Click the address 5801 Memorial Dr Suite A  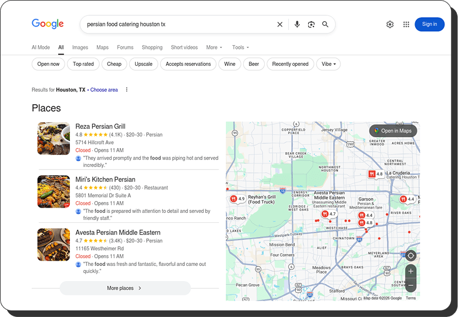pos(103,195)
